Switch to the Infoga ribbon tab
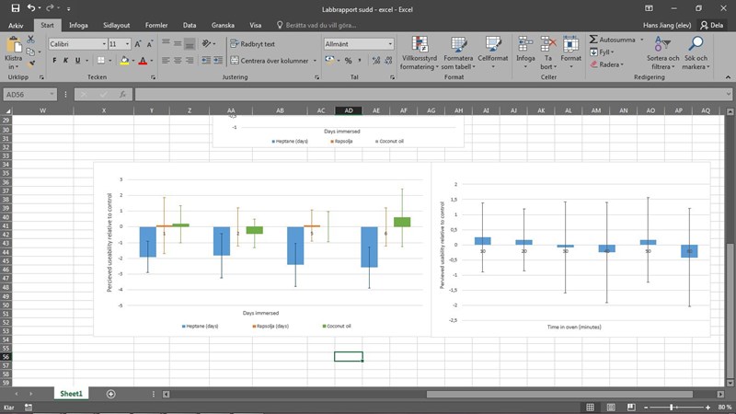Screen dimensions: 736x414 [x=78, y=25]
